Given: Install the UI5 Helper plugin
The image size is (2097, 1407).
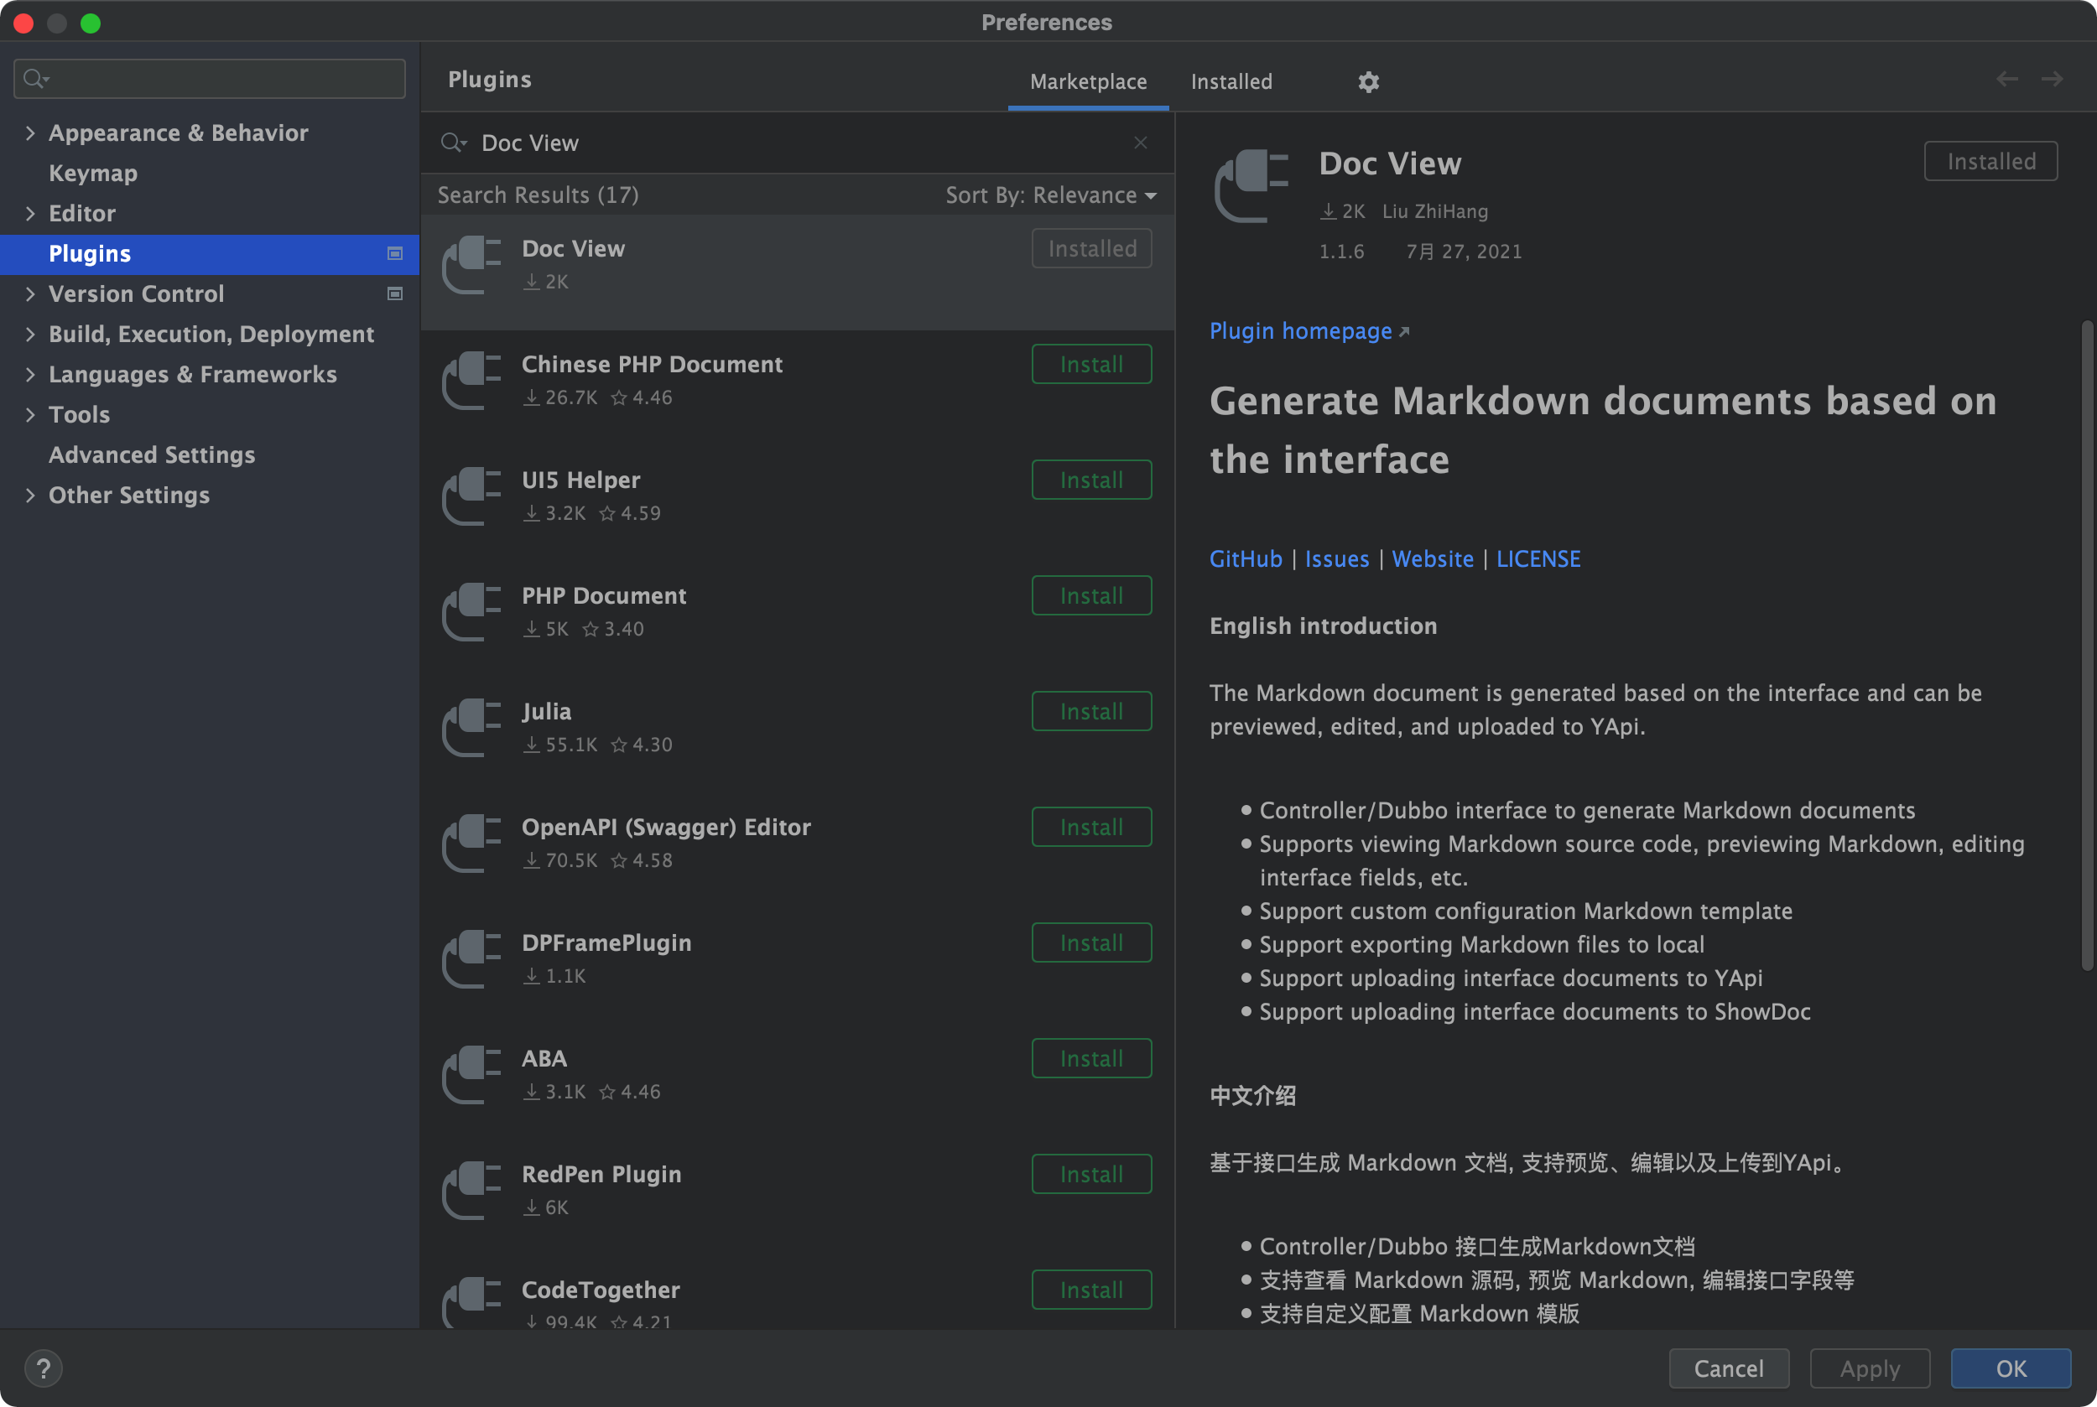Looking at the screenshot, I should tap(1090, 480).
